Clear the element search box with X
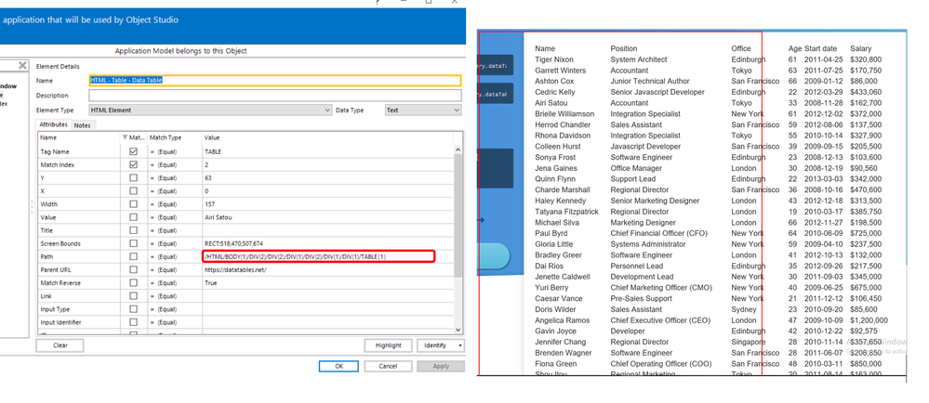Screen dimensions: 929x403 22,65
